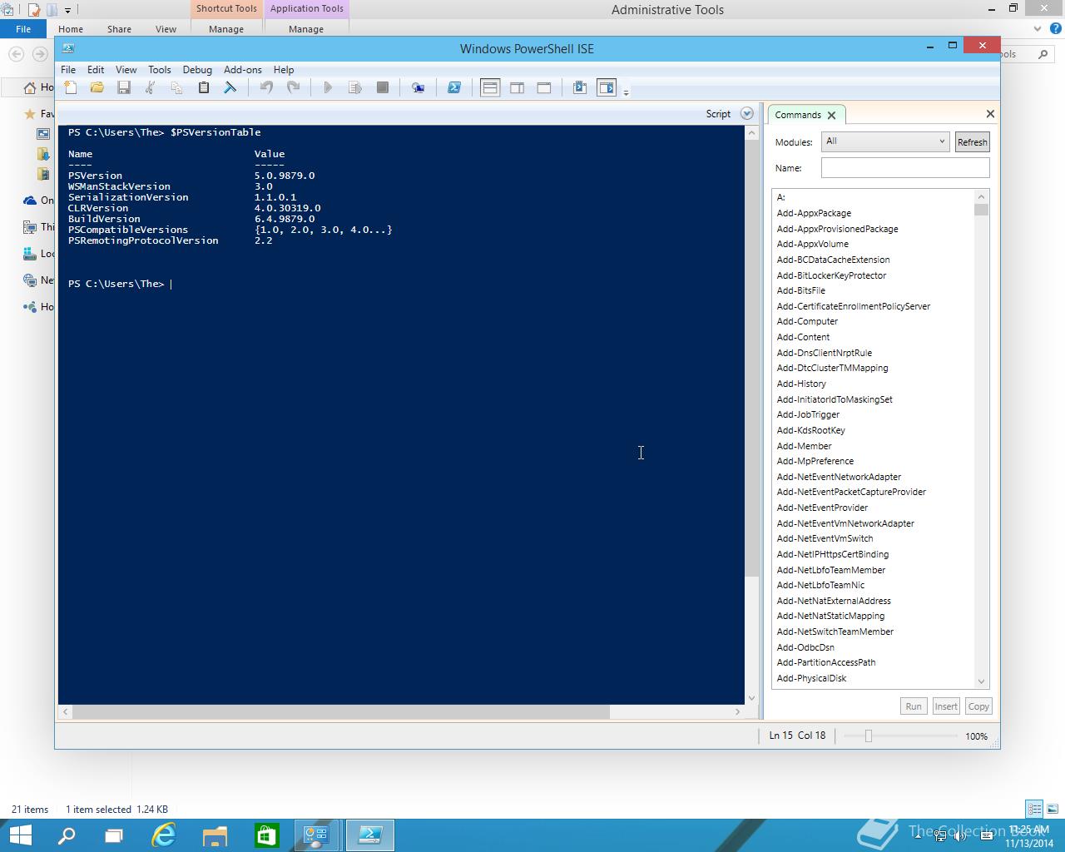The height and width of the screenshot is (852, 1065).
Task: Select Add-NetNatStaticMapping command
Action: tap(830, 616)
